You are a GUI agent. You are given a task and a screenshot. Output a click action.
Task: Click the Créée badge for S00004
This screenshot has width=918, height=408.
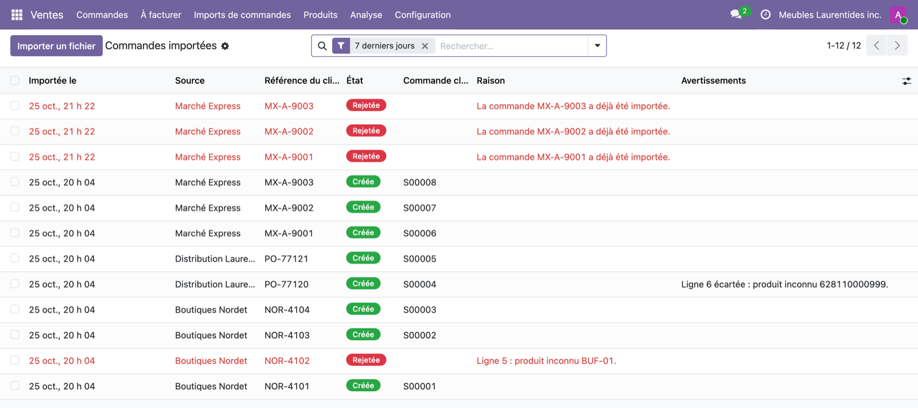363,283
